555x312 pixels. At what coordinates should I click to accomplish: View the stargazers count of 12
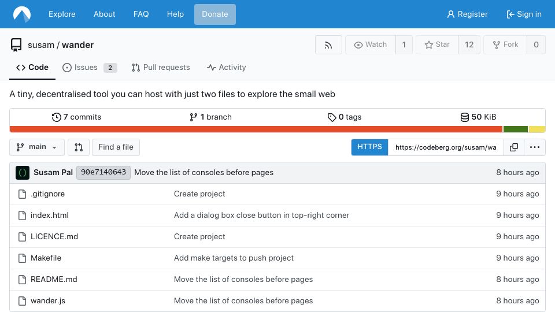469,44
